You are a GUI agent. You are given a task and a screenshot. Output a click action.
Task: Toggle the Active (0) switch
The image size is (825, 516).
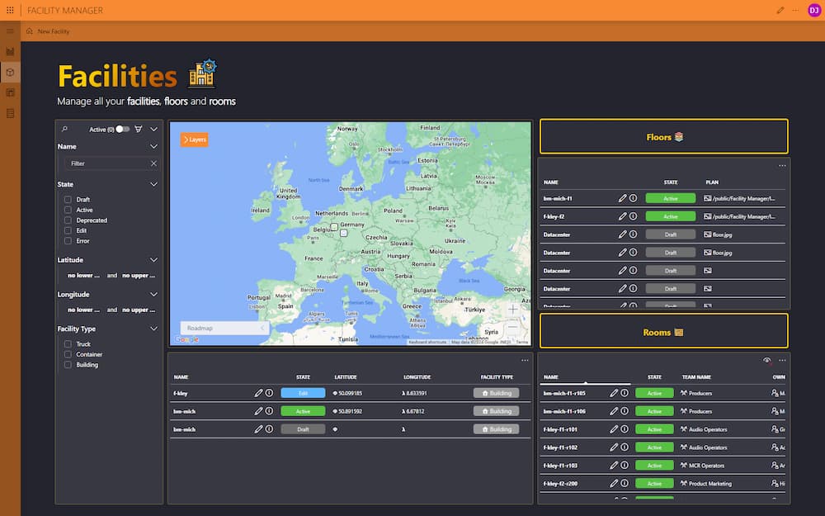pos(123,129)
